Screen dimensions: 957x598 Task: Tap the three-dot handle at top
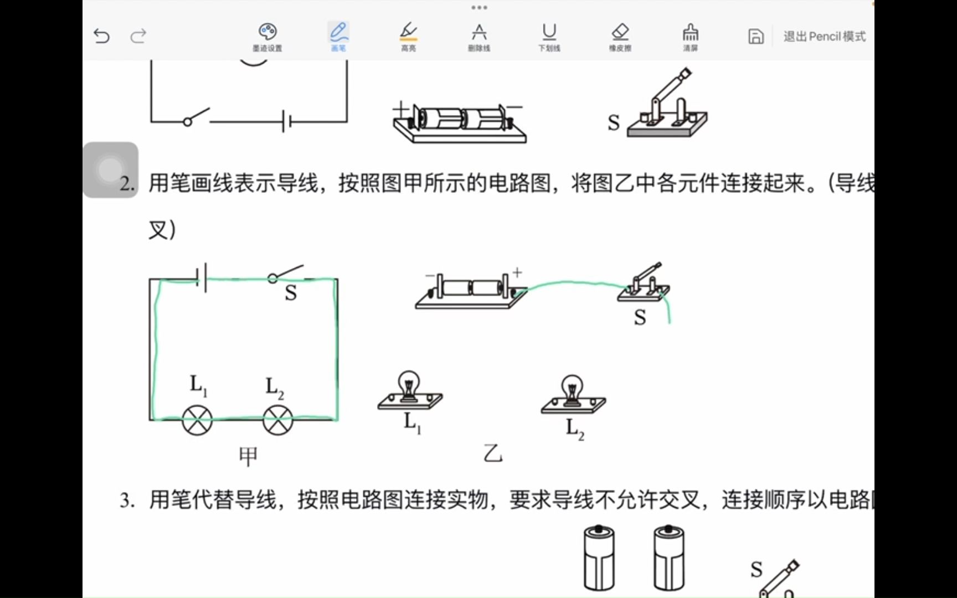pyautogui.click(x=479, y=8)
